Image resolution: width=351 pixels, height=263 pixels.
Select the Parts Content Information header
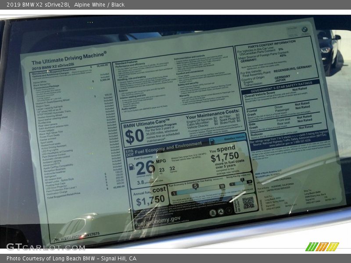(272, 42)
